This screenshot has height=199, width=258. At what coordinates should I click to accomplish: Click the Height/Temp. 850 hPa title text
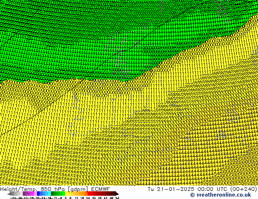(33, 189)
